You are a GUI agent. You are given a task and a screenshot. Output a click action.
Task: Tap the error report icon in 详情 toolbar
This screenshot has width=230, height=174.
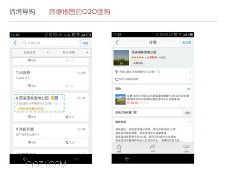pos(187,147)
